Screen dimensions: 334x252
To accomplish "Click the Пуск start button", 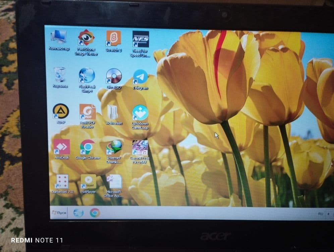I will tap(59, 213).
